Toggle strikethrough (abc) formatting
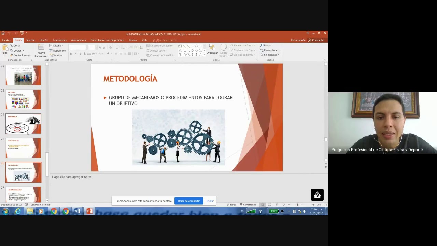Screen dimensions: 437x246 pos(89,54)
